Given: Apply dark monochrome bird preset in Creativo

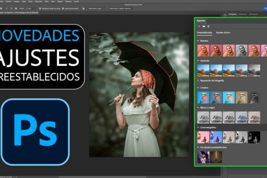Looking at the screenshot, I should click(x=254, y=97).
